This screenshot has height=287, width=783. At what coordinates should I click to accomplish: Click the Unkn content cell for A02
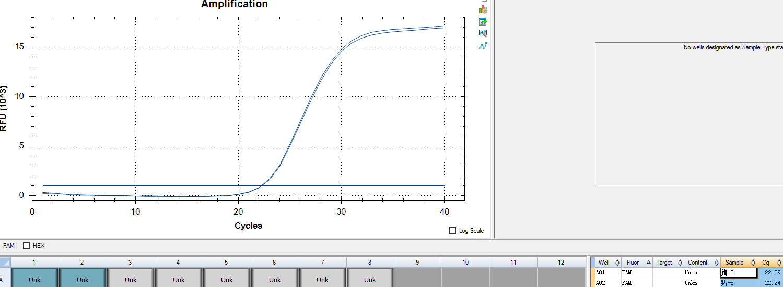702,283
